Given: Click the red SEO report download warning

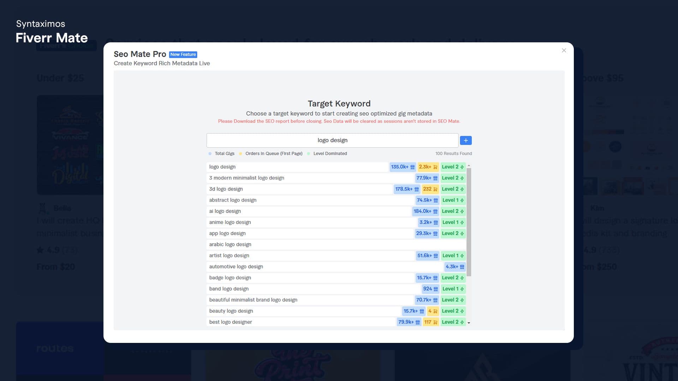Looking at the screenshot, I should click(339, 121).
